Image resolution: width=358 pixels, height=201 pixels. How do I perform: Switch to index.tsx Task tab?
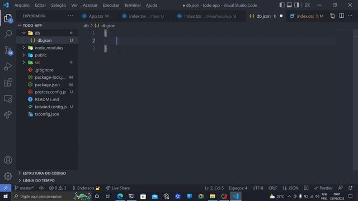143,16
